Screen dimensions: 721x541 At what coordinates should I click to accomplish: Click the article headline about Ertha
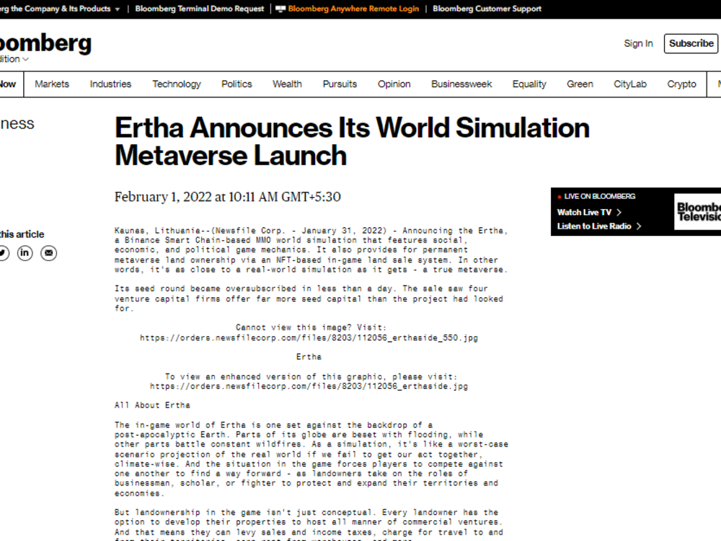click(352, 141)
